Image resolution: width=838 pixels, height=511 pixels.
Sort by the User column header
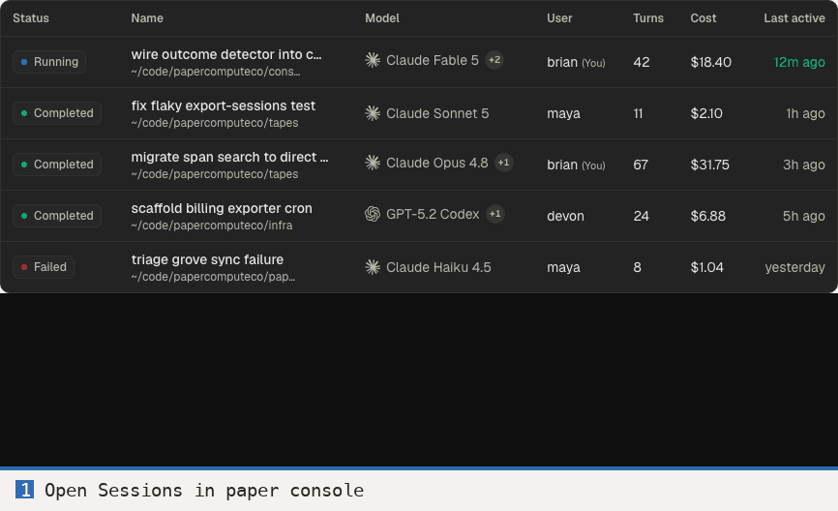pyautogui.click(x=559, y=18)
